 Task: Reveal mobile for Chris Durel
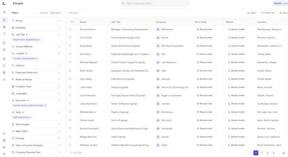pos(237,38)
